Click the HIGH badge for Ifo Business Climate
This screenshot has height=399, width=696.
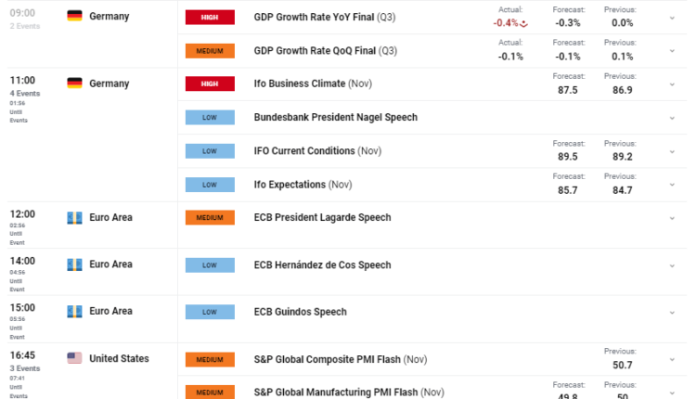(211, 84)
